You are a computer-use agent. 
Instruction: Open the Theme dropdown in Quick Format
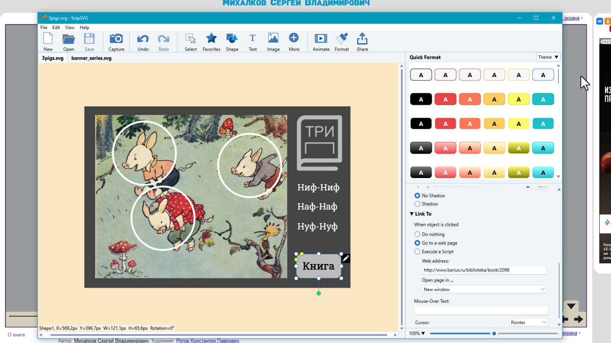pos(548,57)
